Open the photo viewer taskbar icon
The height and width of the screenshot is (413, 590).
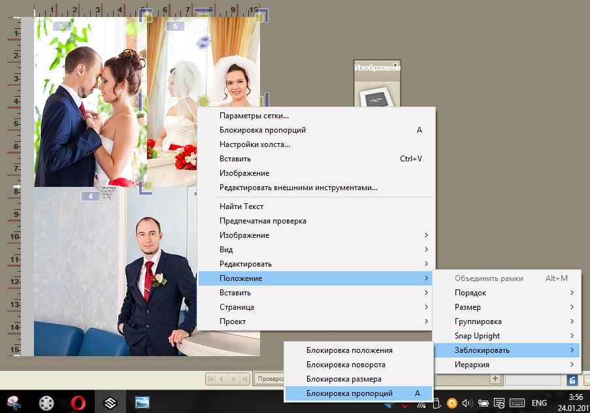point(142,403)
